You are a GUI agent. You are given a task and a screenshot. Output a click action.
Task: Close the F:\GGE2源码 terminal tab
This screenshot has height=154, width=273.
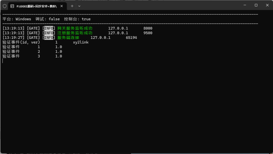tap(62, 6)
